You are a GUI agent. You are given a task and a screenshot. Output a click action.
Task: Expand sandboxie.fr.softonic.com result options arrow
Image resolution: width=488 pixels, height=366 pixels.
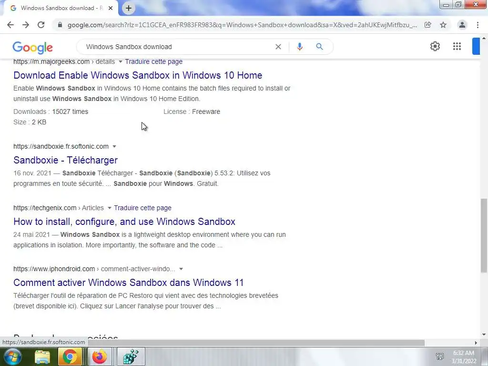tap(114, 146)
